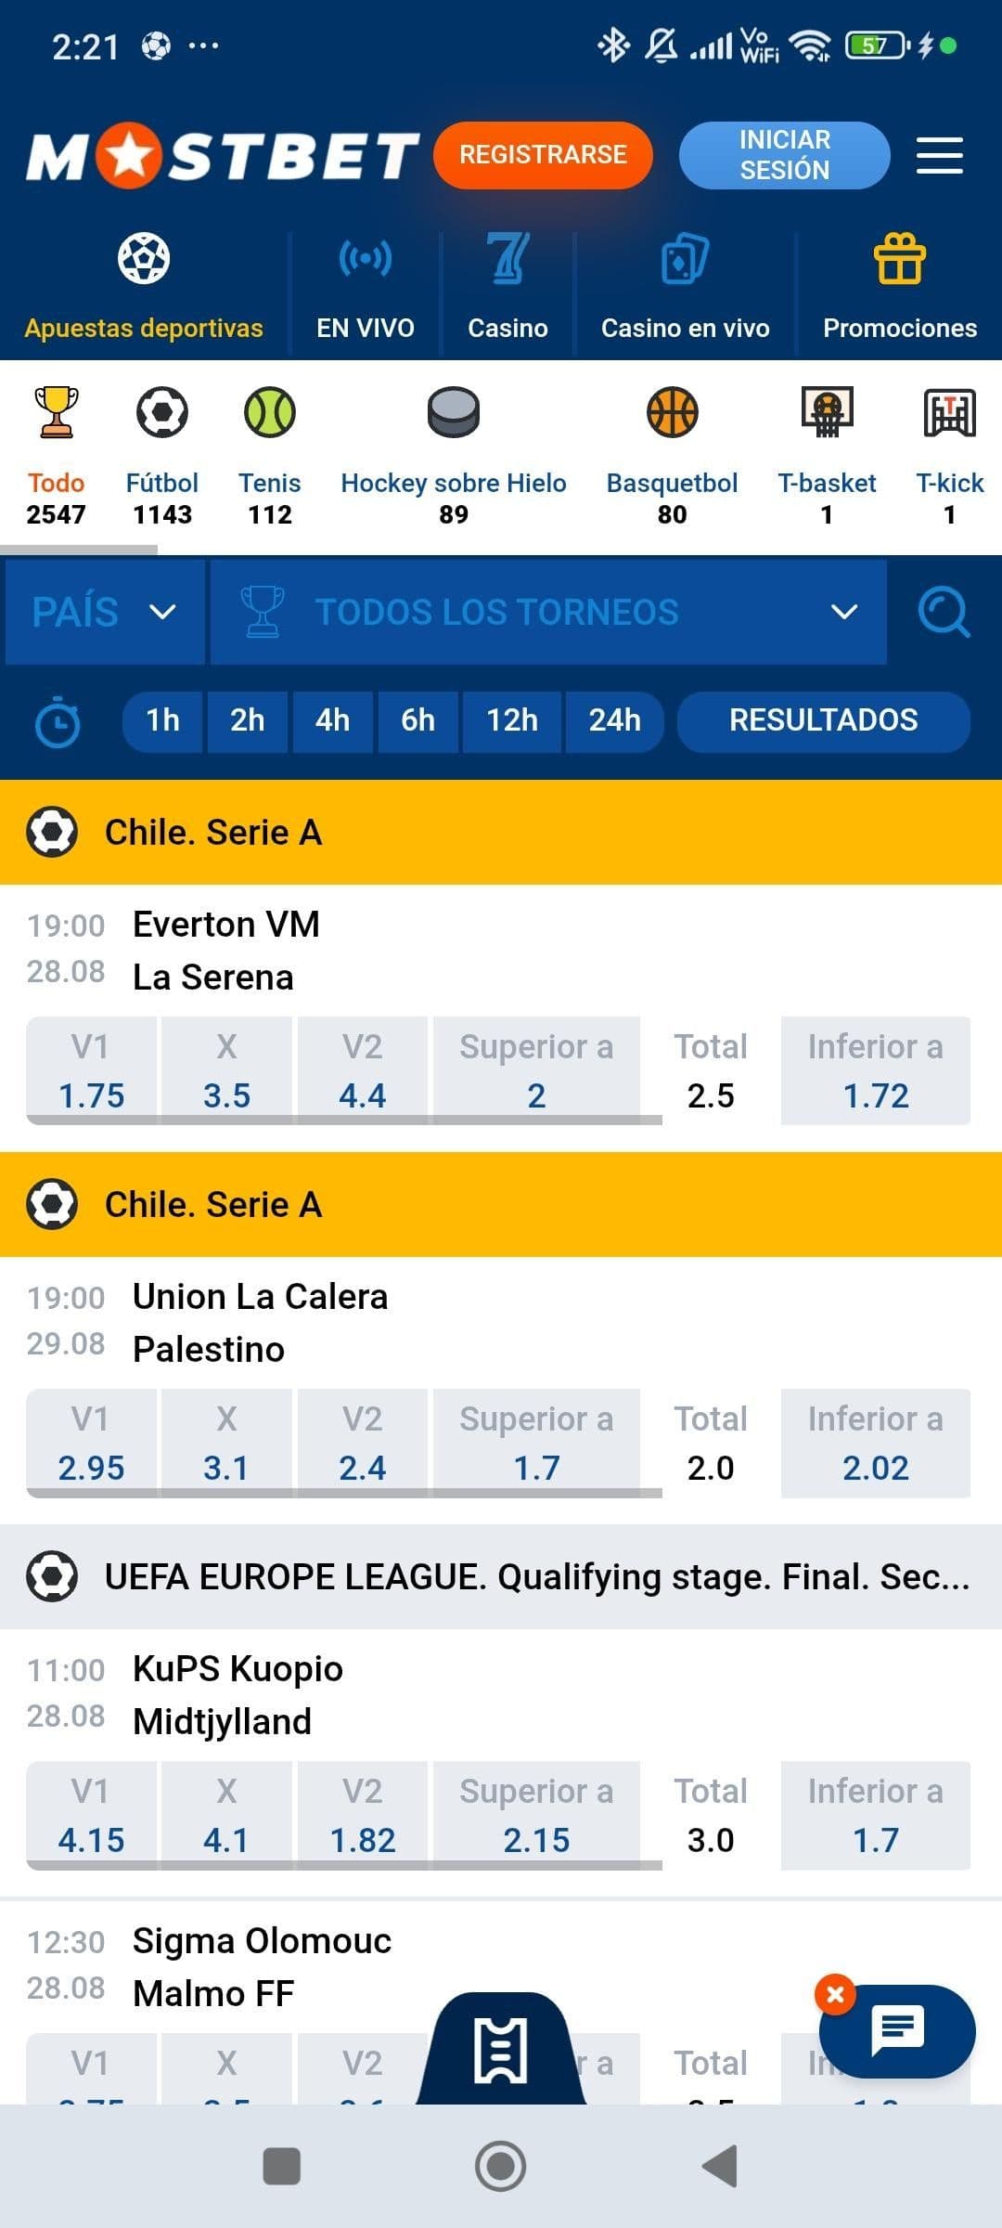Toggle the 12h time filter

click(x=512, y=720)
